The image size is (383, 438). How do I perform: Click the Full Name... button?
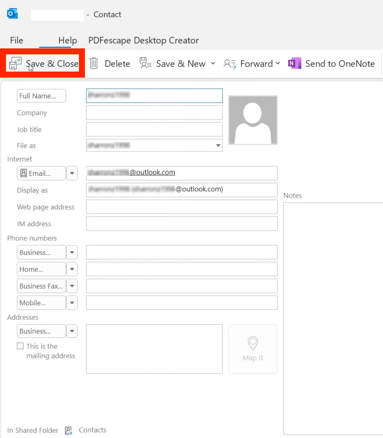click(41, 96)
